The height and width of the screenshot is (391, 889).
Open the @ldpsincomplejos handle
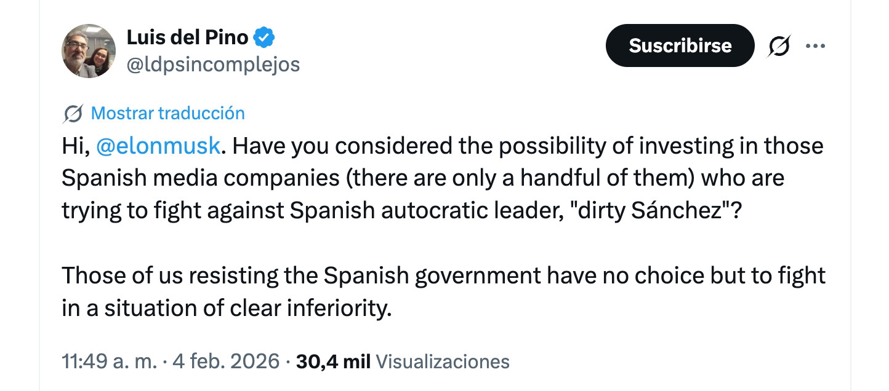(213, 65)
